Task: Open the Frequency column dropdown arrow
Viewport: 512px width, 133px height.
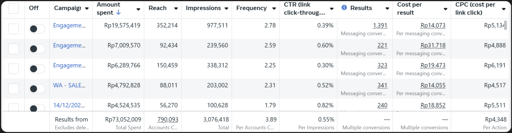Action: pos(274,9)
